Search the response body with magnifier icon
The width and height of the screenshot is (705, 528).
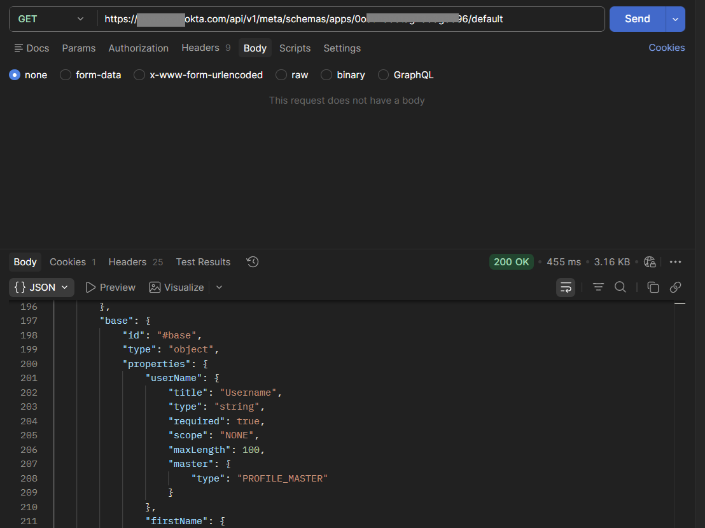[620, 287]
